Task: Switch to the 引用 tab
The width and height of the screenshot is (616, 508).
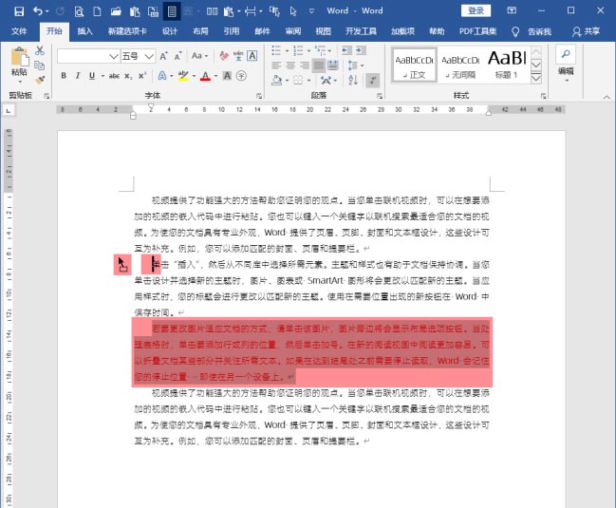Action: [232, 31]
